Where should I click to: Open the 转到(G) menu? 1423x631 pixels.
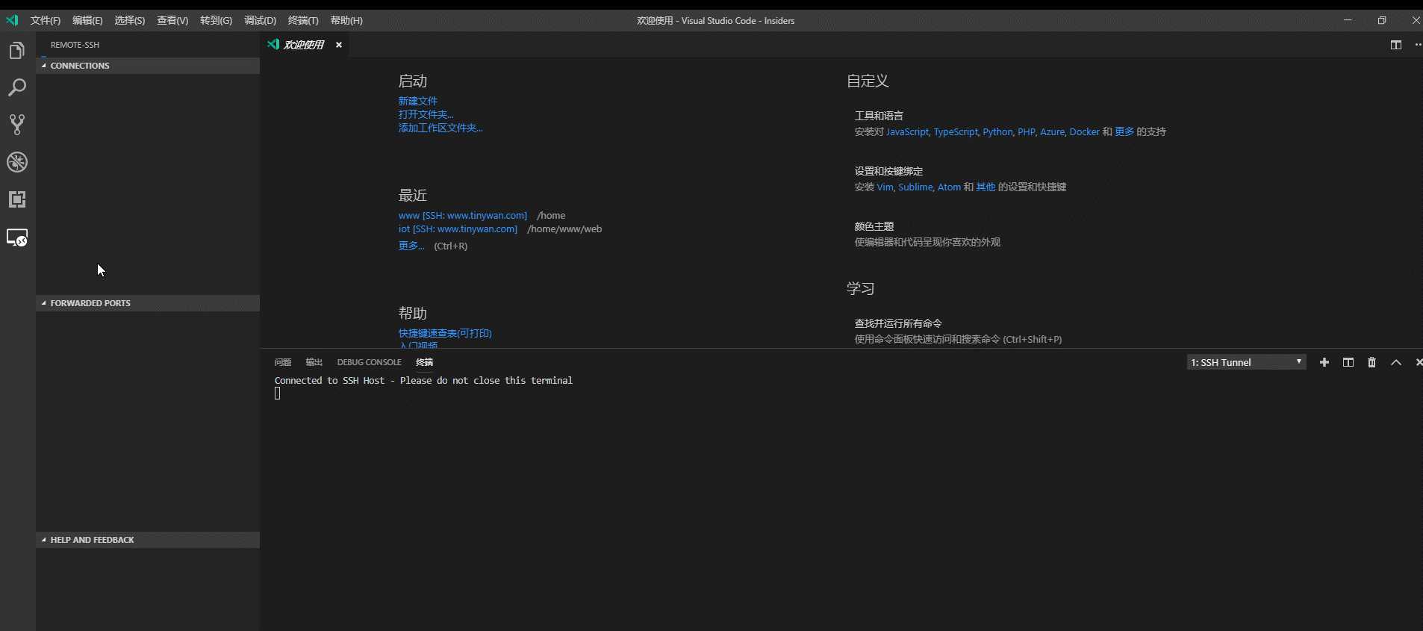coord(216,20)
